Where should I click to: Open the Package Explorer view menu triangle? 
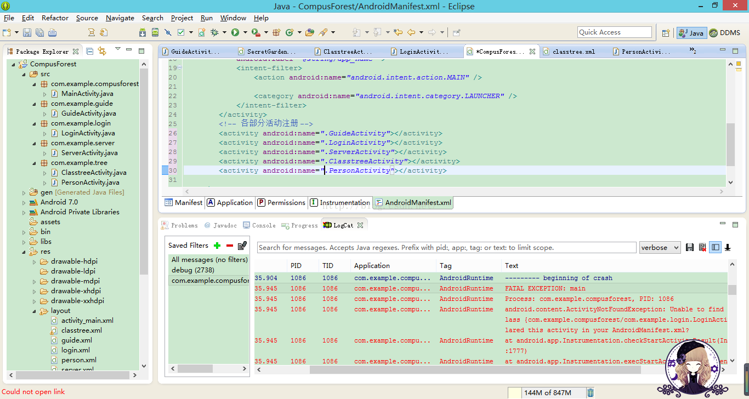click(x=117, y=50)
